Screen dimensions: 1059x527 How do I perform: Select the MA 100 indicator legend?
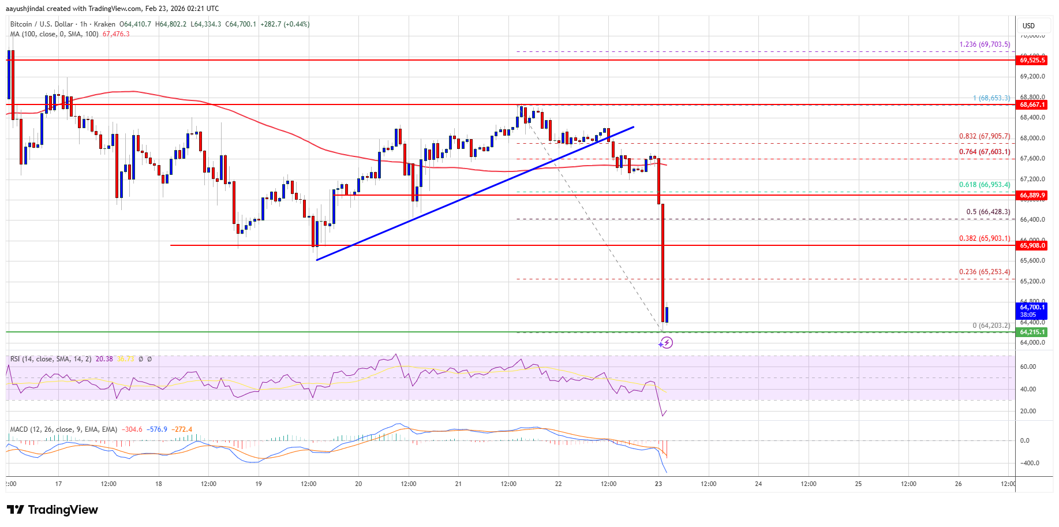tap(54, 34)
